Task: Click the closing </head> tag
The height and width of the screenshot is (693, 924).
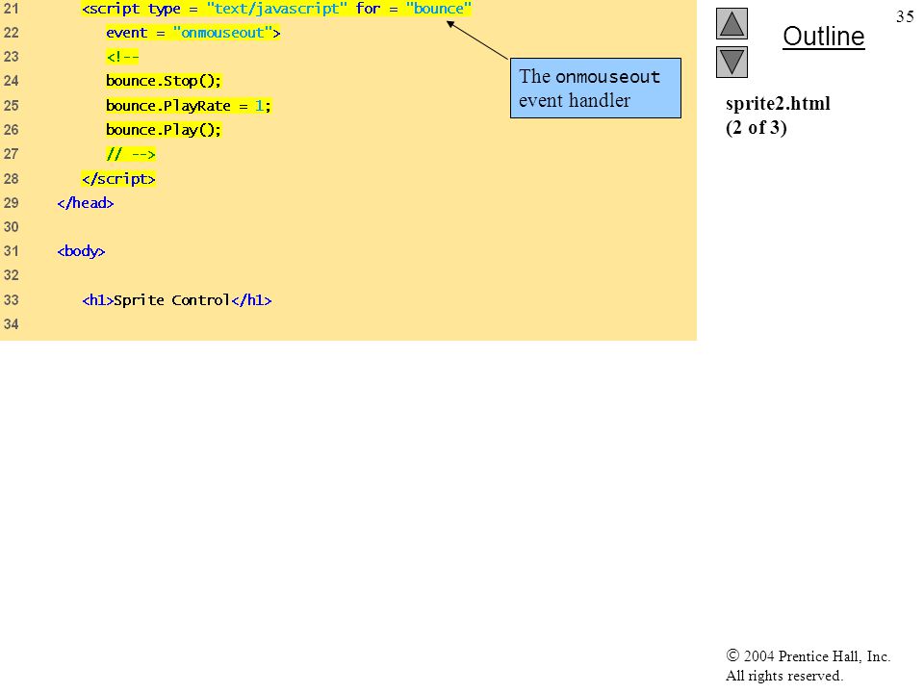Action: tap(86, 203)
